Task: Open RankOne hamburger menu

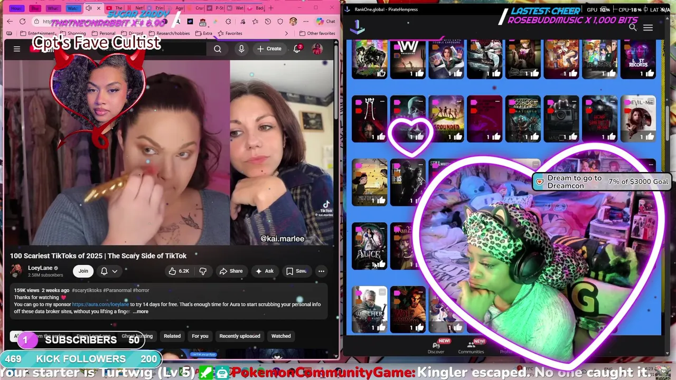Action: 648,28
